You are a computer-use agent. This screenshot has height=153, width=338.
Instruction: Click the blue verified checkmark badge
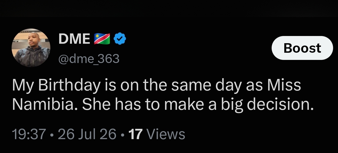coord(120,39)
